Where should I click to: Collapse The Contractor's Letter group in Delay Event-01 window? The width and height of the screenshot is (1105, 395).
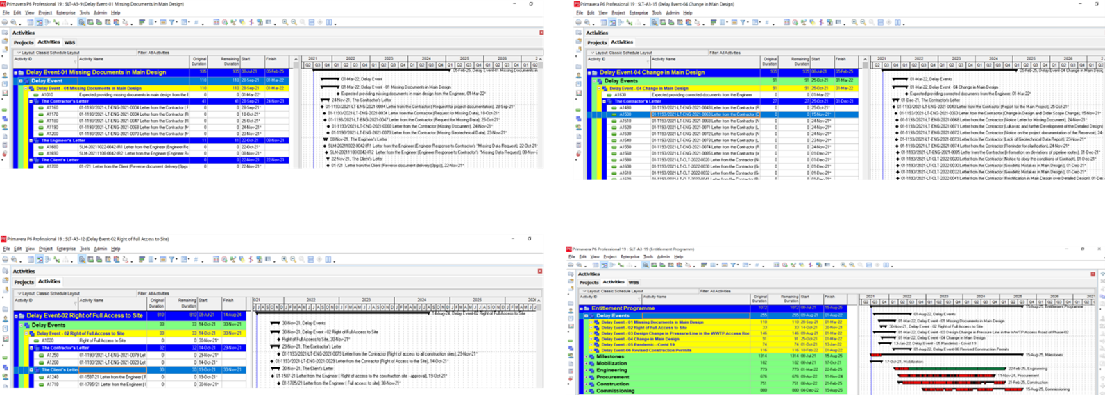(x=32, y=101)
